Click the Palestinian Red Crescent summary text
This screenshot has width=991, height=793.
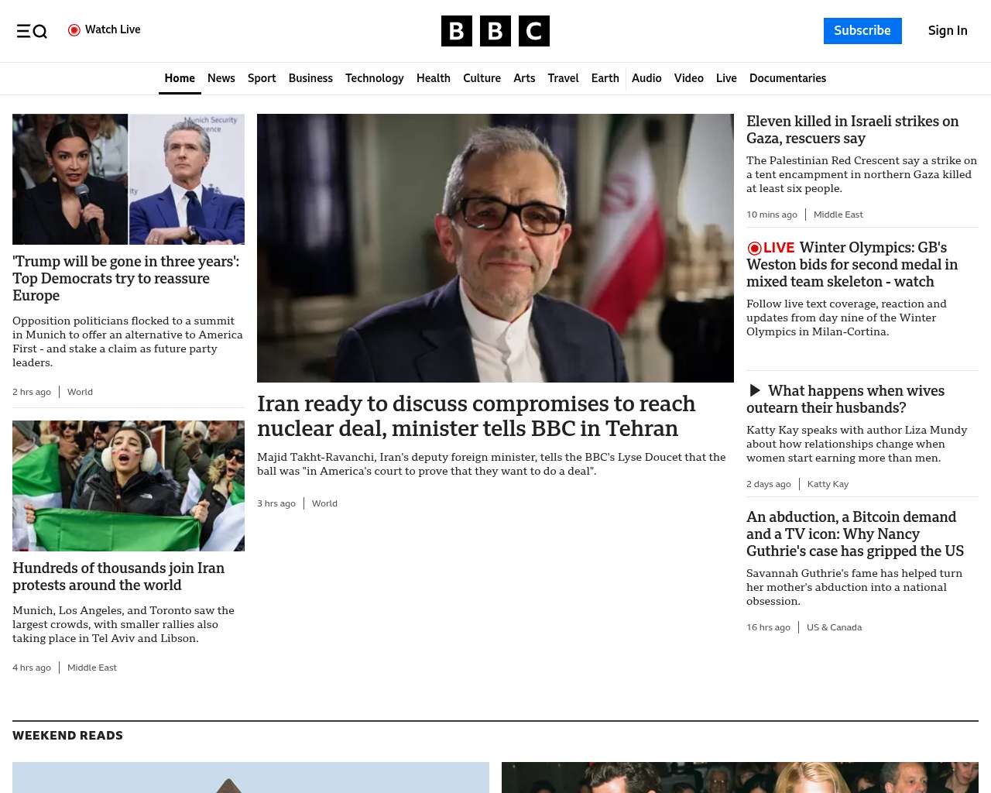(862, 174)
